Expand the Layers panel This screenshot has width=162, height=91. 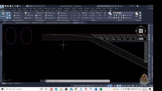tap(120, 20)
